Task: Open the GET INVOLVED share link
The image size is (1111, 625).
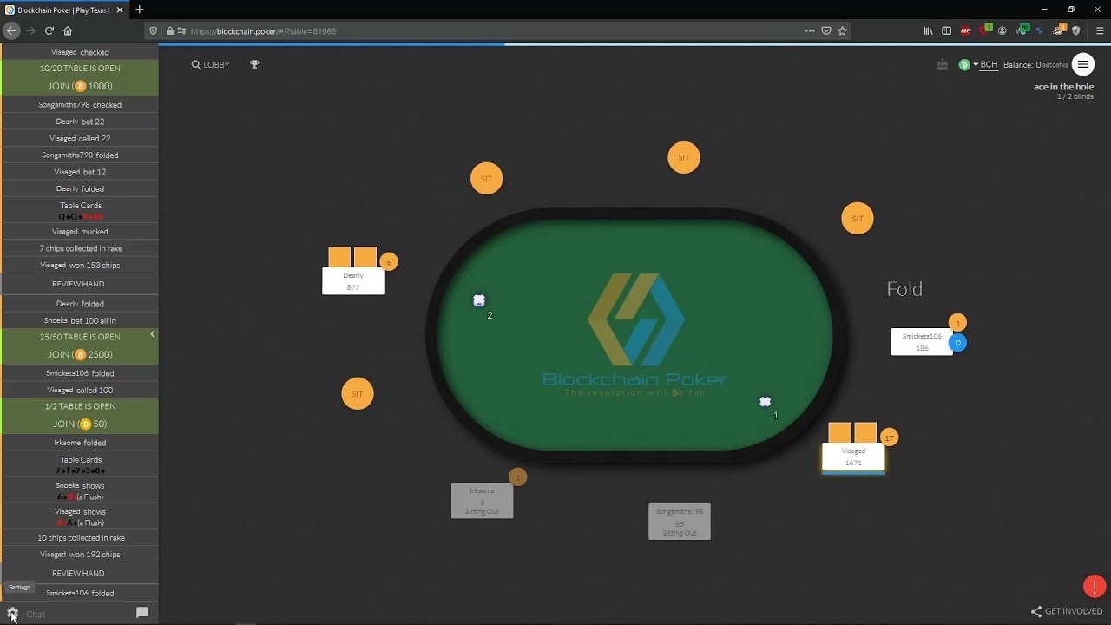Action: (x=1067, y=611)
